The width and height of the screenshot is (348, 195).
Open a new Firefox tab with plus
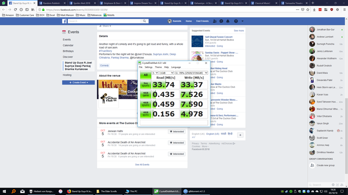[x=313, y=3]
